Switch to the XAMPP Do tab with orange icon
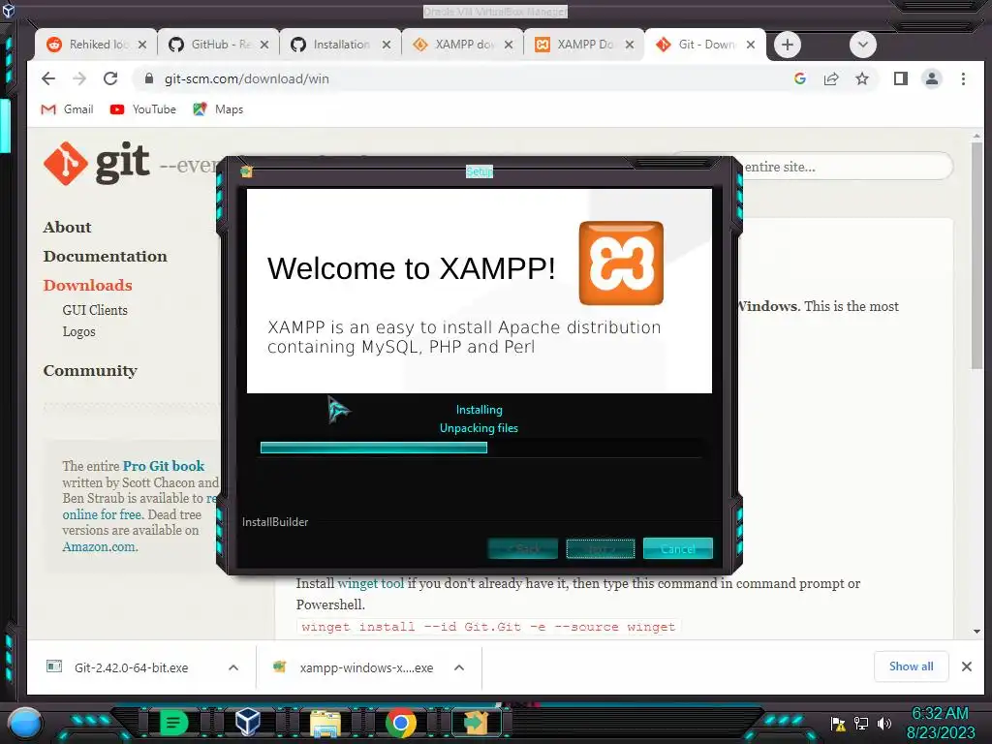Image resolution: width=992 pixels, height=744 pixels. [584, 45]
